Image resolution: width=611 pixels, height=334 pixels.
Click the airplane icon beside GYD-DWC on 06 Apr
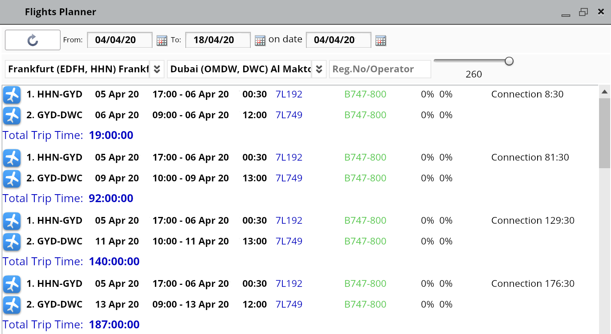pos(12,116)
